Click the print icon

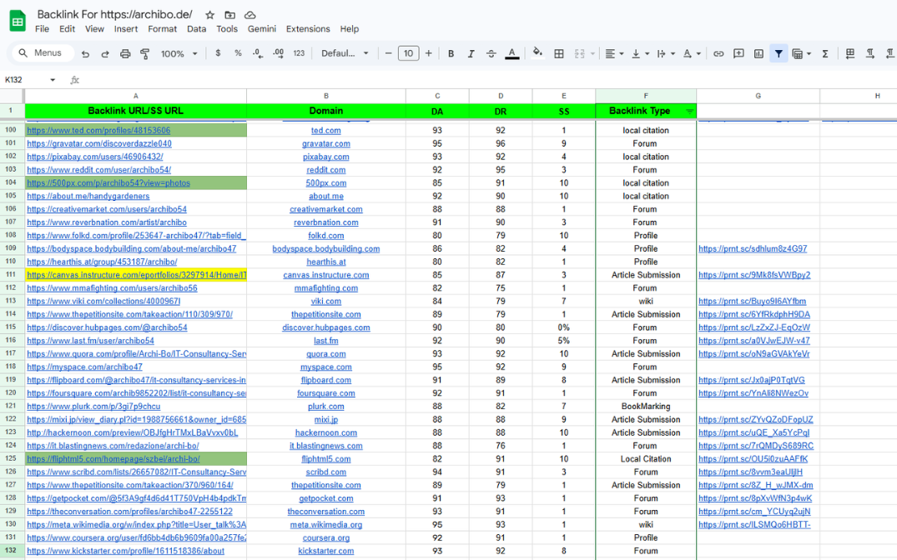125,53
